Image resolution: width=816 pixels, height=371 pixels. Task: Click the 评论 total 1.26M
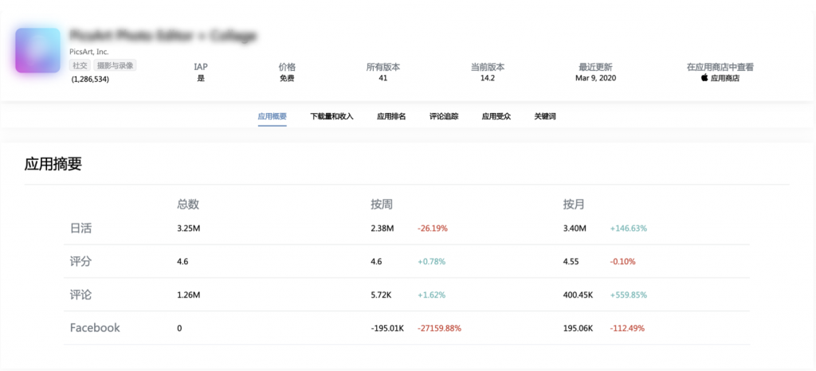pyautogui.click(x=188, y=295)
